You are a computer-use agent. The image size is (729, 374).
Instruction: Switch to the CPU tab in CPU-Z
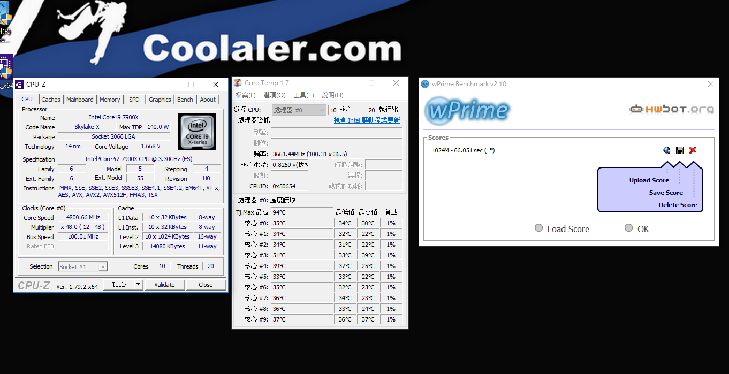[x=27, y=99]
